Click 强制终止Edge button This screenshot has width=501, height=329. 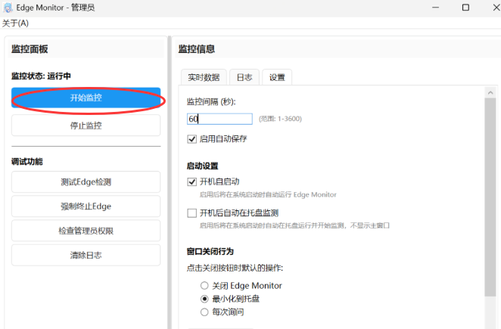tap(86, 206)
